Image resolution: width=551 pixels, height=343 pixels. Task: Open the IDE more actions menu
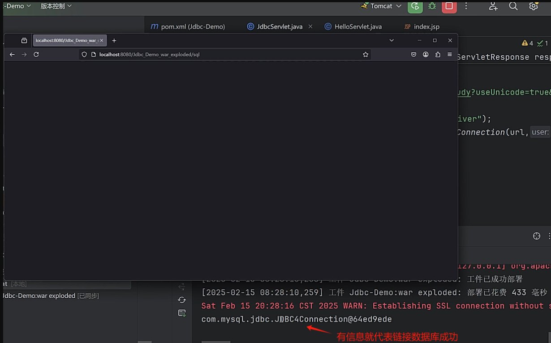tap(466, 6)
